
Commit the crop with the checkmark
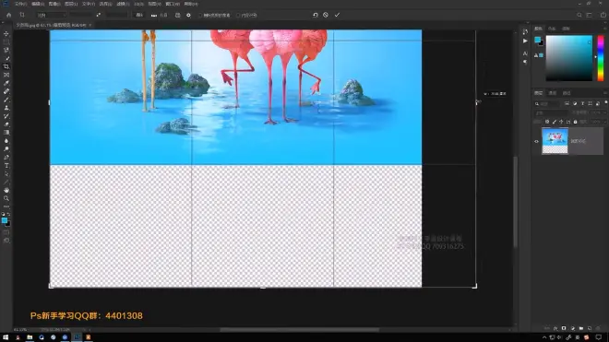coord(337,15)
